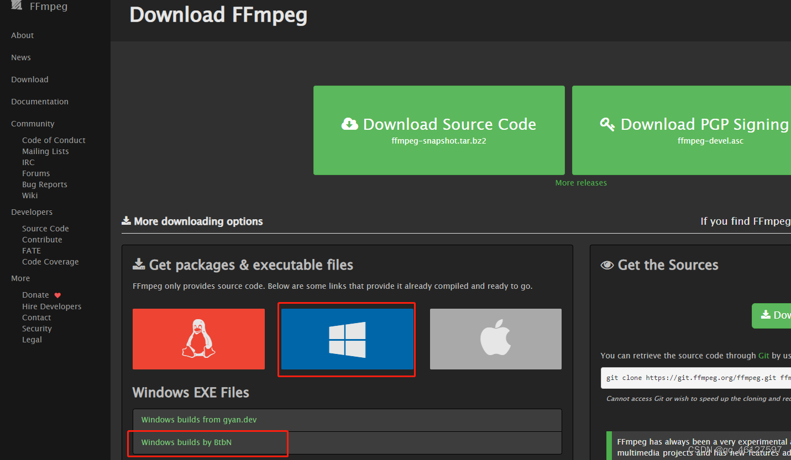Open the Download sidebar item
This screenshot has width=791, height=460.
tap(30, 80)
